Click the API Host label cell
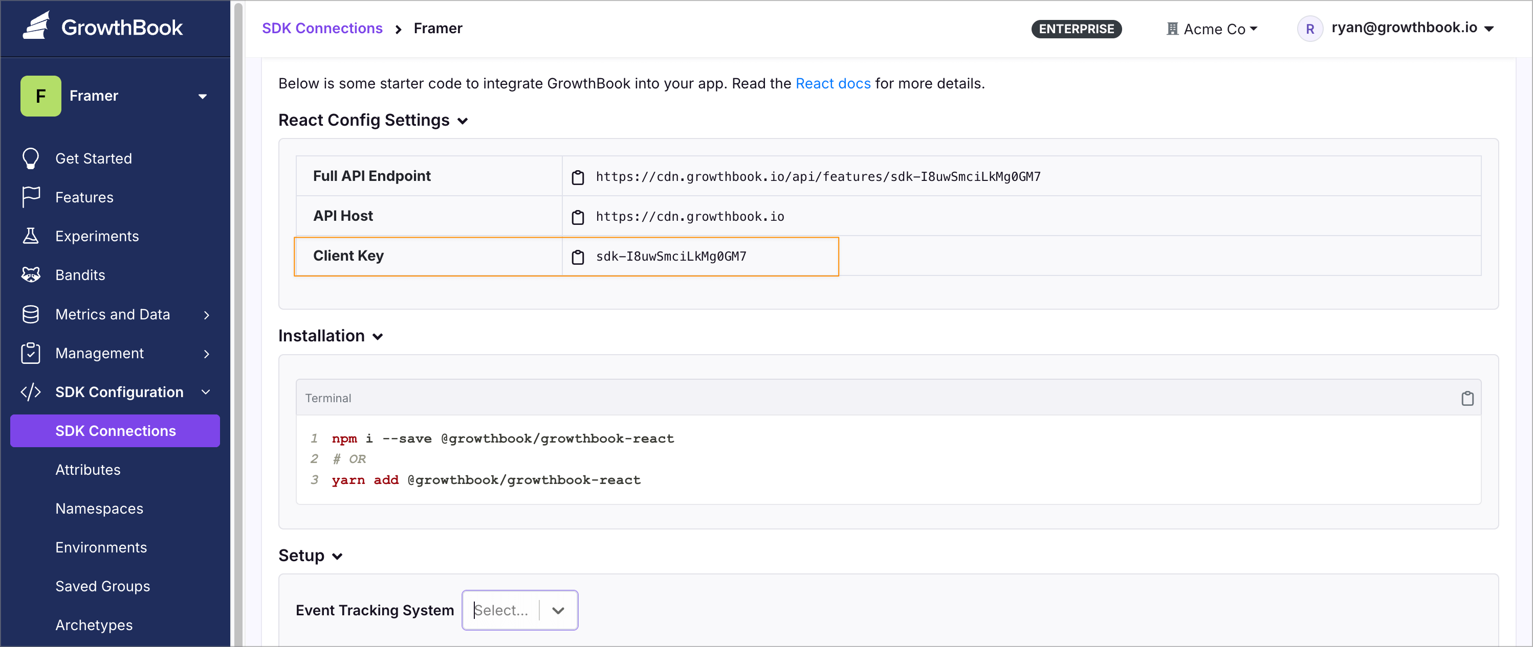The image size is (1533, 647). click(428, 216)
